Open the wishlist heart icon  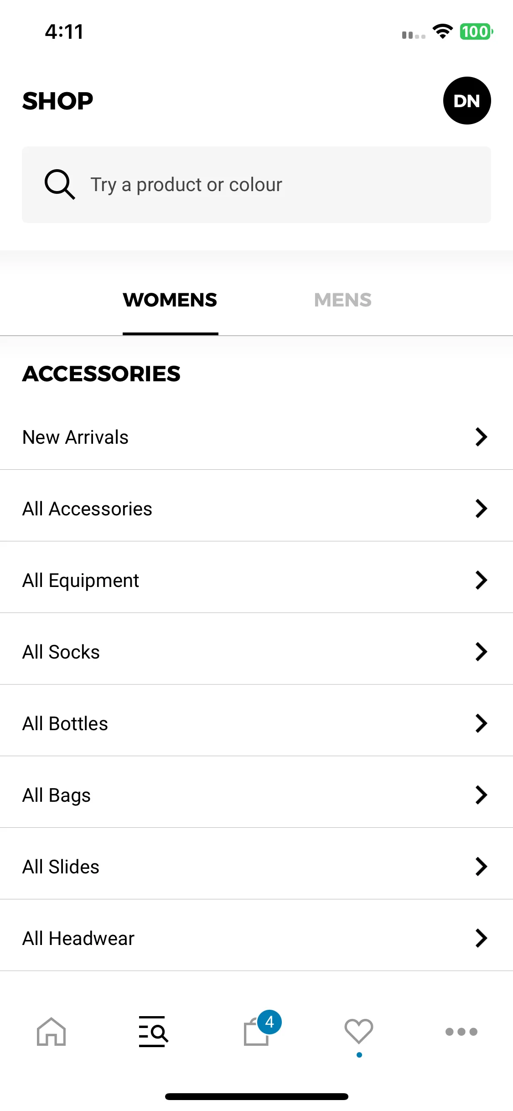click(359, 1031)
